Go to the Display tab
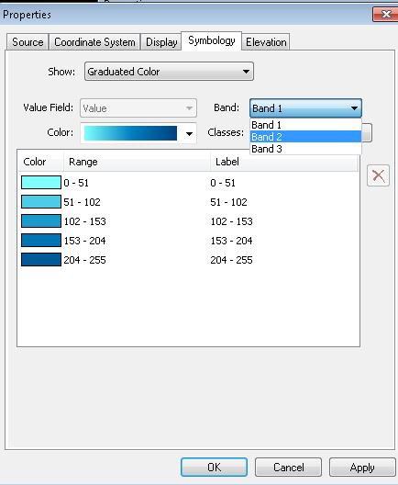Screen dimensions: 398x485 click(161, 42)
